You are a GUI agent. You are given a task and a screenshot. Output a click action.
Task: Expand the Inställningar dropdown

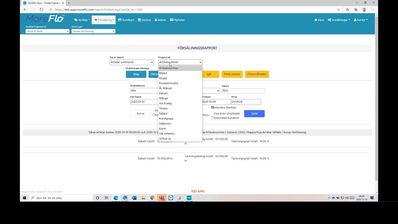pyautogui.click(x=339, y=20)
